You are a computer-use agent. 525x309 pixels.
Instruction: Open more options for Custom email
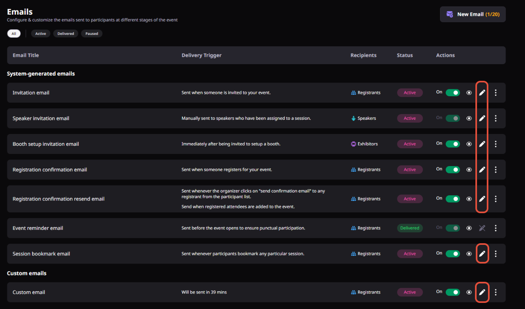pos(495,292)
